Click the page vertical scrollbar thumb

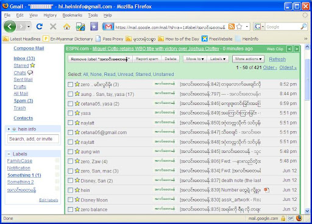coord(307,79)
